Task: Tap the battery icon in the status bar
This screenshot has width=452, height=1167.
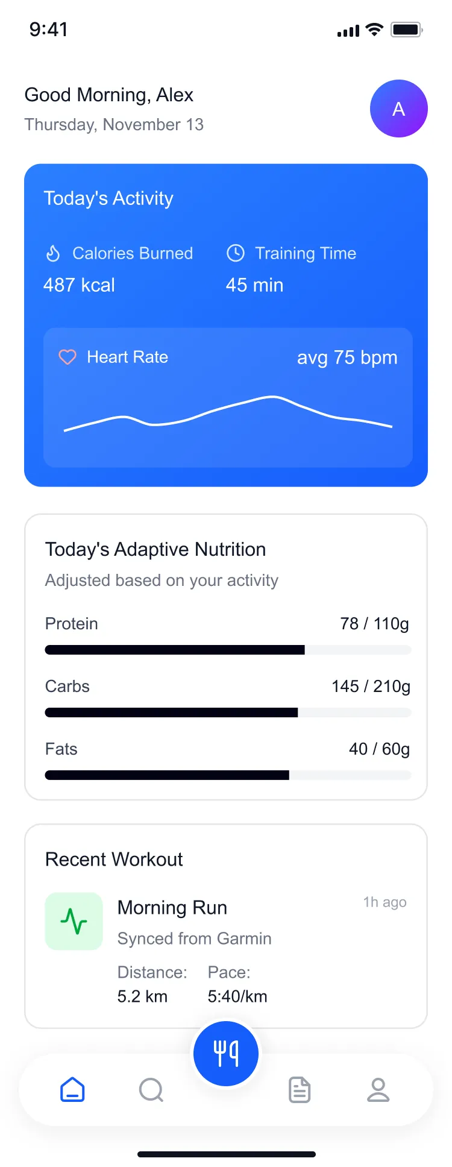Action: [406, 30]
